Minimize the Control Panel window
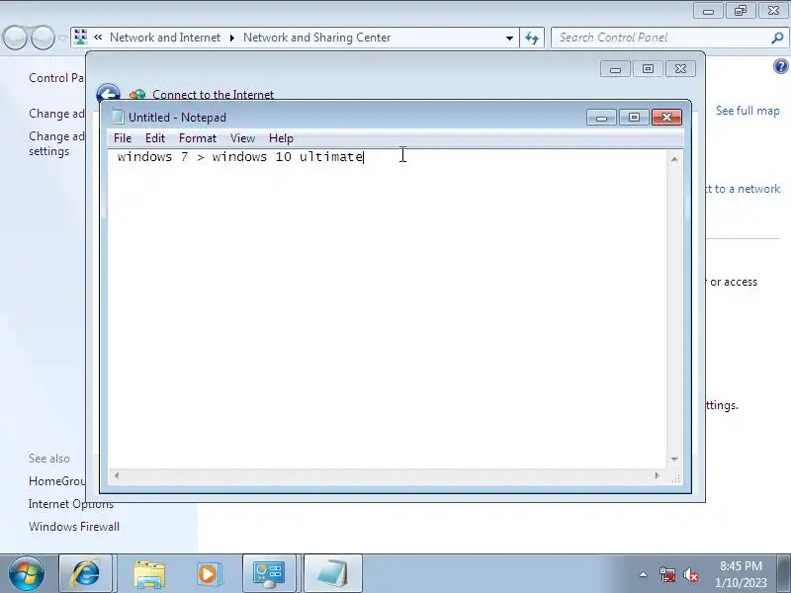The width and height of the screenshot is (791, 593). (x=709, y=11)
